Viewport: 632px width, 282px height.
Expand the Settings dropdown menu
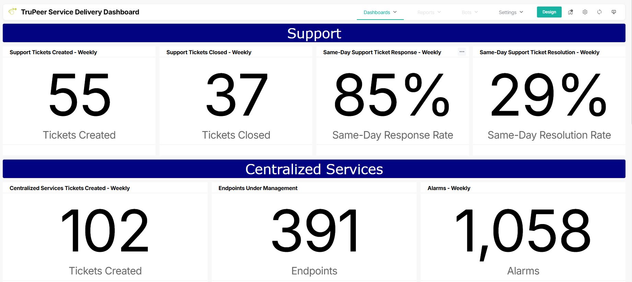(x=511, y=12)
